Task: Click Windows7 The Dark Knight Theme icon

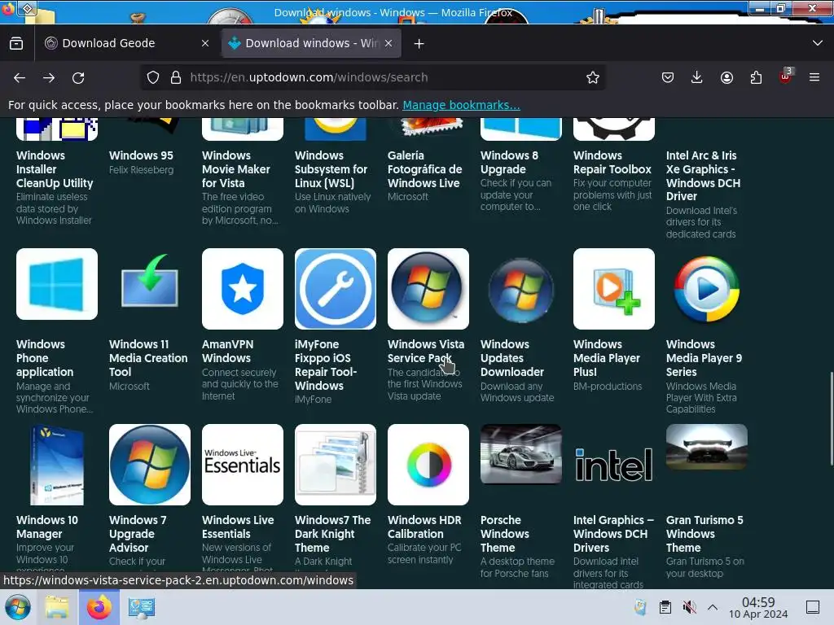Action: tap(335, 465)
